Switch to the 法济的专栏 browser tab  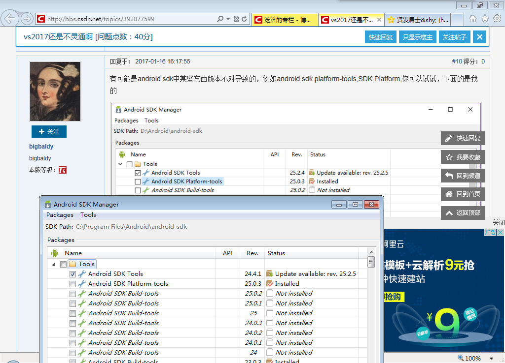(285, 20)
